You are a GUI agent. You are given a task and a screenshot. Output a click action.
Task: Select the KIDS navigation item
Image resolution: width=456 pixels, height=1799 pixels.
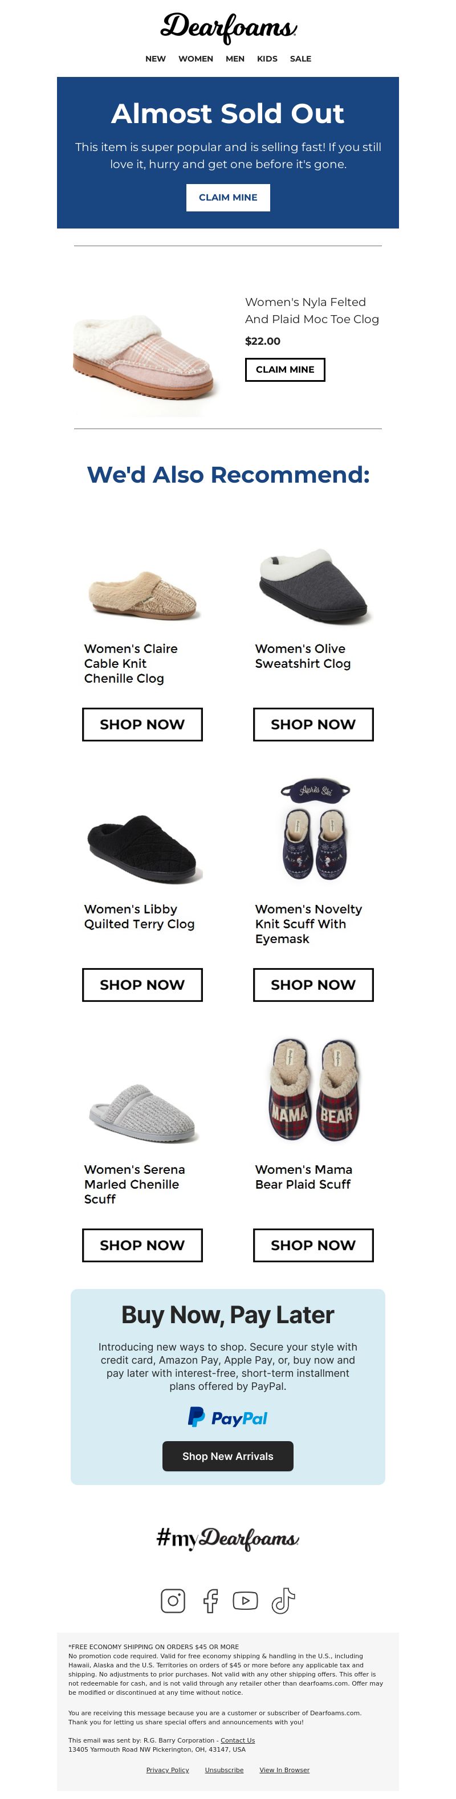point(267,59)
